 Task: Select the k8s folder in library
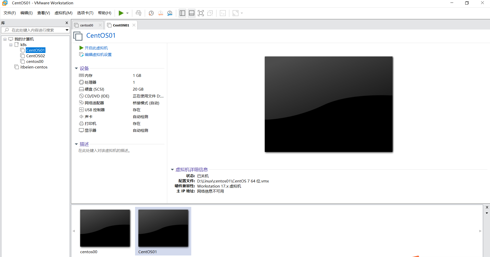point(23,45)
